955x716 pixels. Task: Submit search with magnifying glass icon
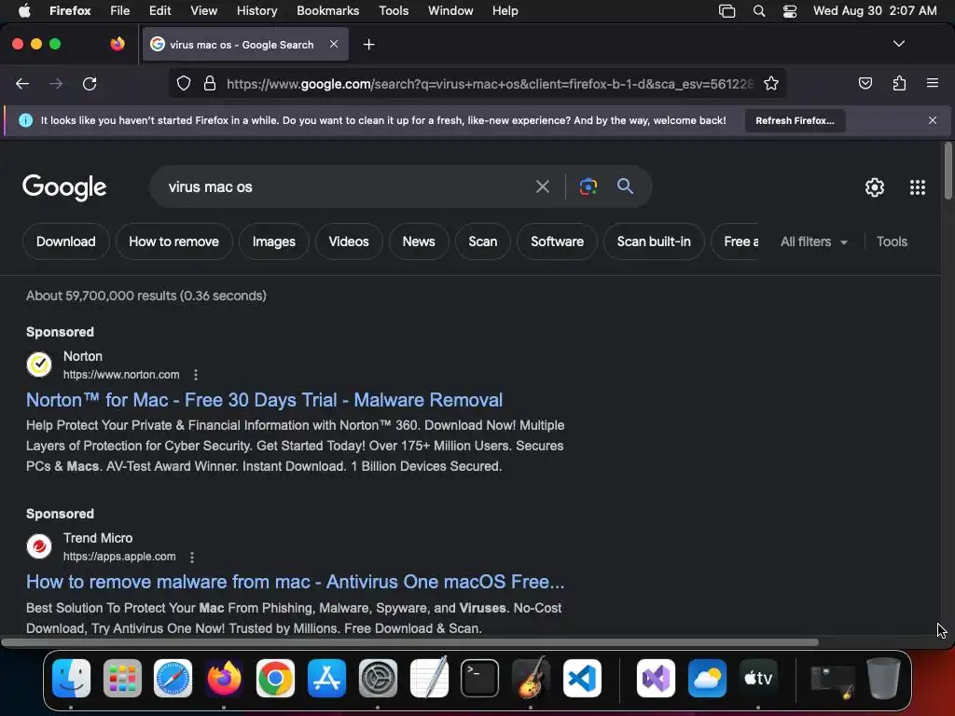(x=625, y=186)
